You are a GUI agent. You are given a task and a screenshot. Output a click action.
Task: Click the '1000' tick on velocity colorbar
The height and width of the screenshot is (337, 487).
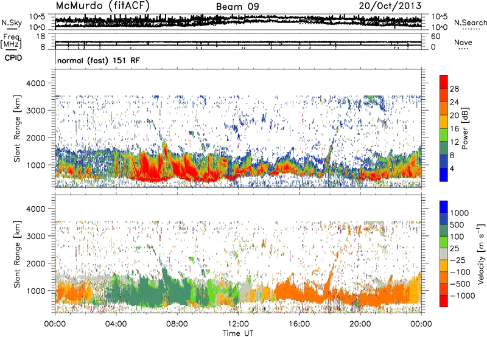(x=459, y=213)
